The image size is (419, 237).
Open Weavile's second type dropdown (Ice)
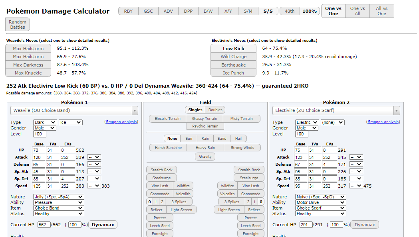(71, 122)
